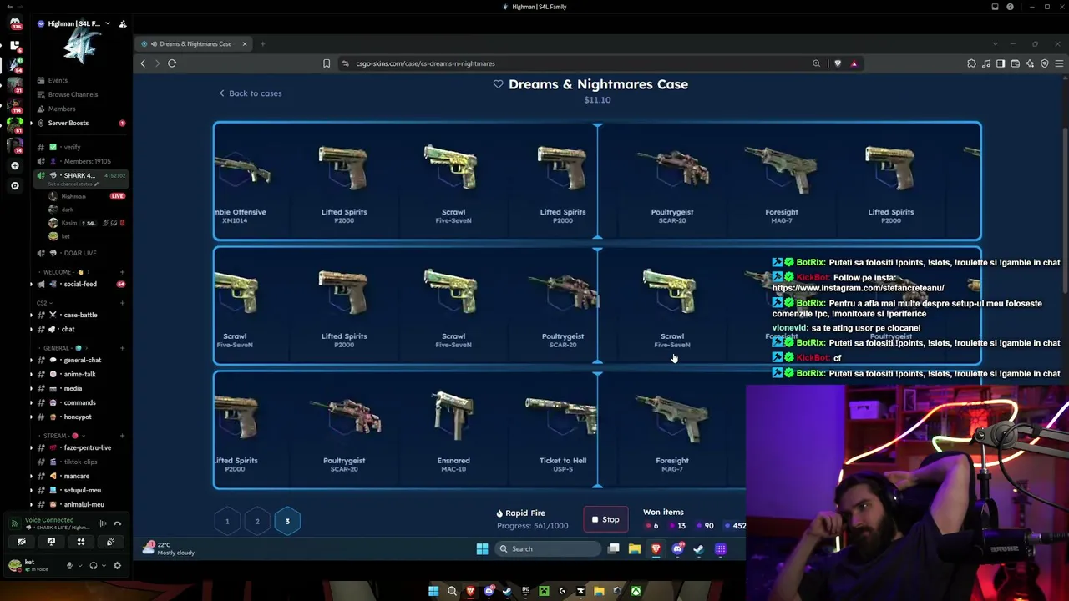
Task: Open Leo AI sparkle icon
Action: (1030, 63)
